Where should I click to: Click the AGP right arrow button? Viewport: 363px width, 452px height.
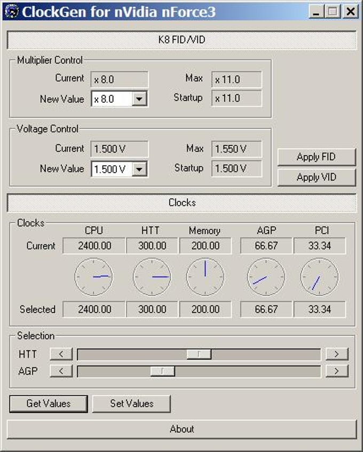click(x=337, y=371)
